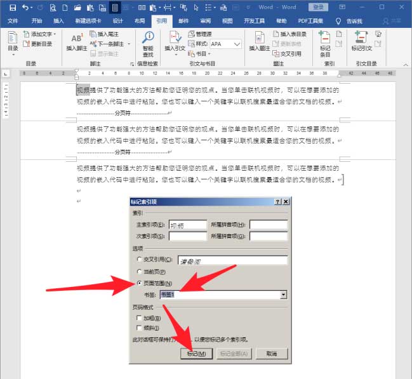This screenshot has height=379, width=412.
Task: Open the Bookmark (书签) dropdown arrow
Action: pos(283,295)
